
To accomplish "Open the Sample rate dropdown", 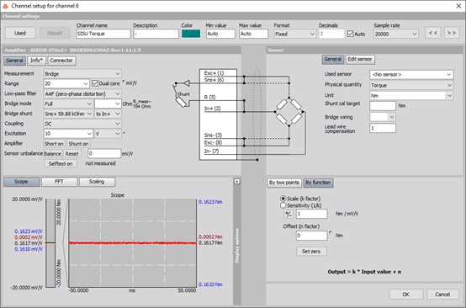I will click(x=396, y=34).
